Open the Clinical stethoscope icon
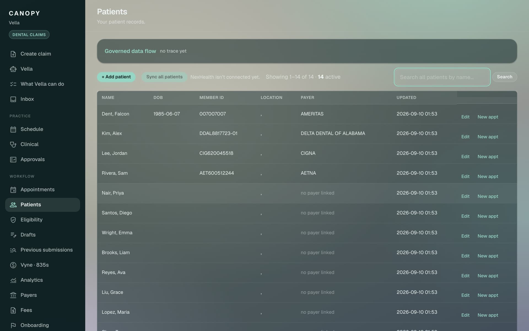 [13, 145]
